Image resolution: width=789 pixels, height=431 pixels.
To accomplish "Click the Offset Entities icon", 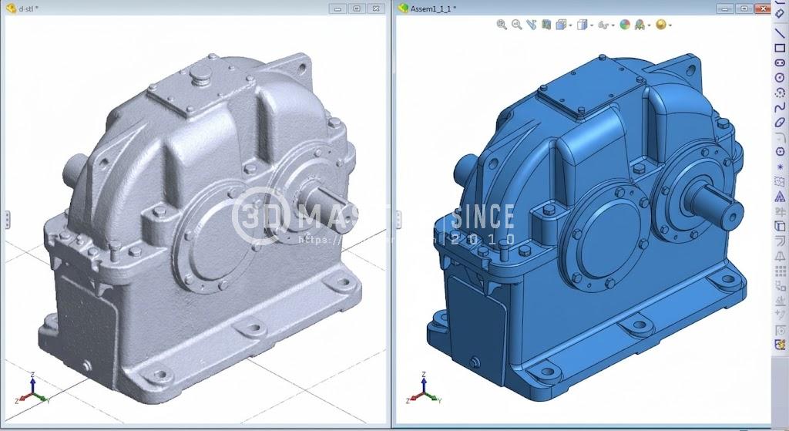I will point(780,241).
